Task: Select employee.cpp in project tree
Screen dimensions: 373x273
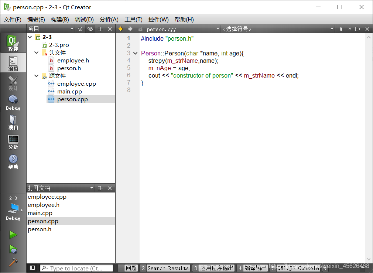Action: (x=76, y=83)
